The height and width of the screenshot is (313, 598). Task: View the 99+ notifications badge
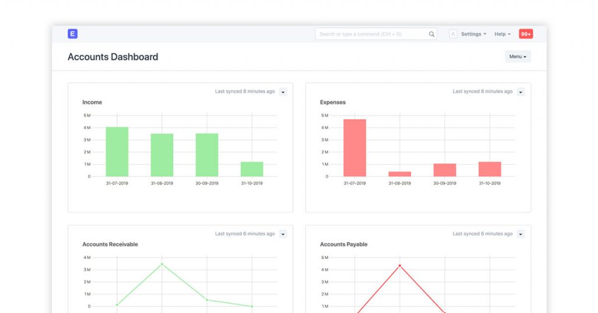pos(526,34)
